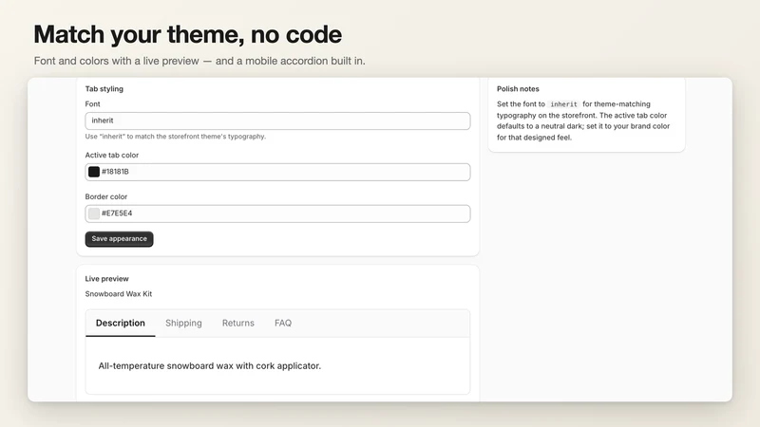Click the Active tab color hex field
Screen dimensions: 760x427
277,172
